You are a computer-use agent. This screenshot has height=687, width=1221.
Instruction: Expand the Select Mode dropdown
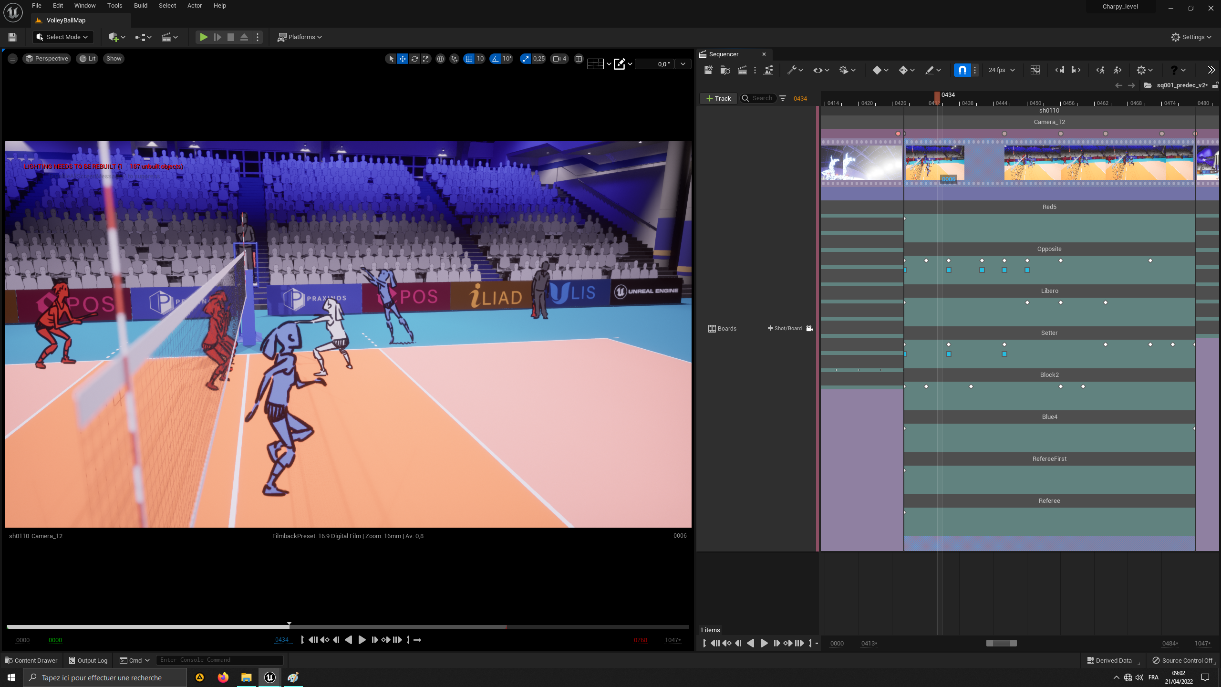click(x=63, y=37)
